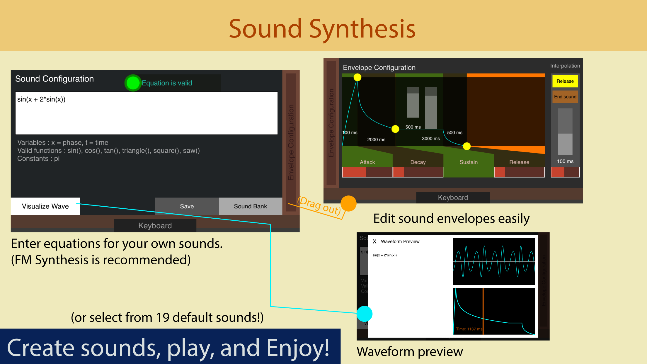Click the '2000 ms' decay duration label
Screen dimensions: 647x364
[376, 140]
